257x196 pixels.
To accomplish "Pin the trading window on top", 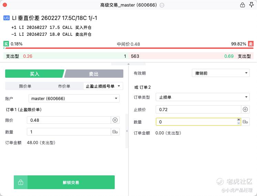I will coord(251,5).
